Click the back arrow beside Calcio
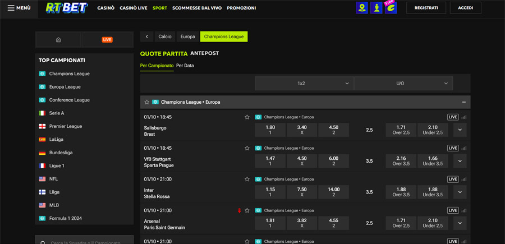The image size is (505, 244). coord(147,36)
